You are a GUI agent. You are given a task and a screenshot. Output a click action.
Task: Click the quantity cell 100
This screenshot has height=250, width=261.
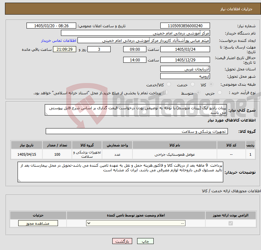coord(57,154)
